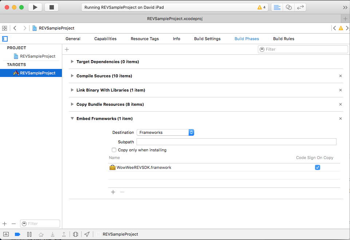Click the targets Filter field
The image size is (350, 240).
click(x=40, y=224)
